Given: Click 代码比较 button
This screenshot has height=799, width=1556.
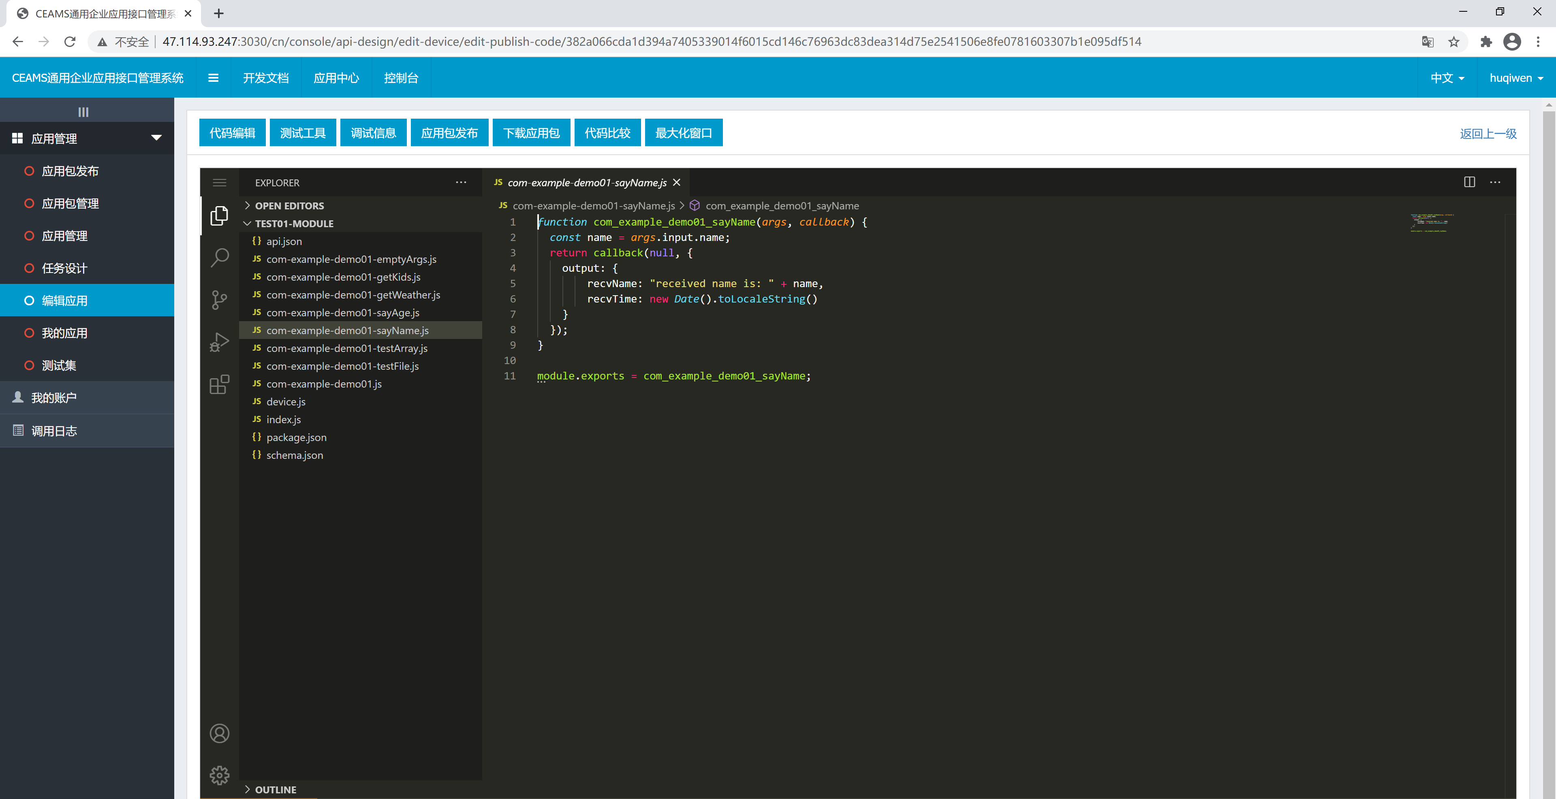Looking at the screenshot, I should 608,133.
